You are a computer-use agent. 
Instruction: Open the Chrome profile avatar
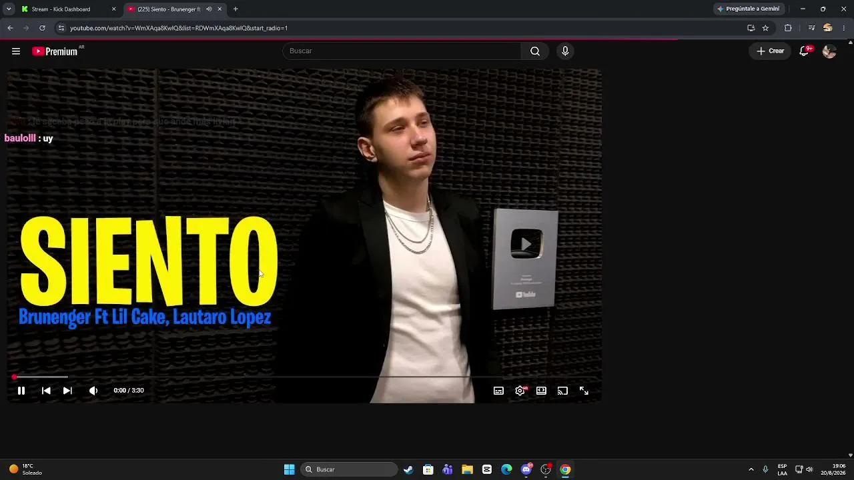point(828,28)
